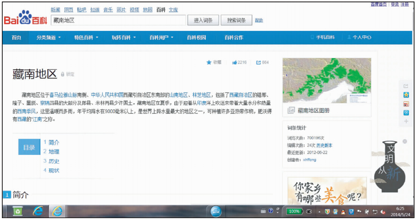Expand the 特色百科 dropdown menu

coord(86,37)
